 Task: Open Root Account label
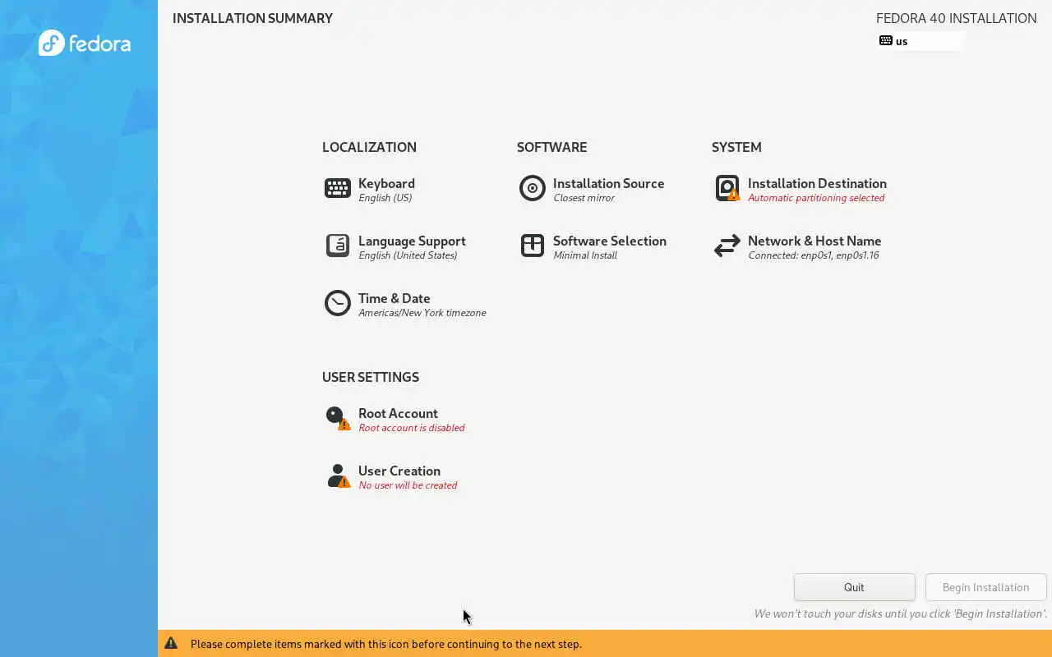[398, 413]
